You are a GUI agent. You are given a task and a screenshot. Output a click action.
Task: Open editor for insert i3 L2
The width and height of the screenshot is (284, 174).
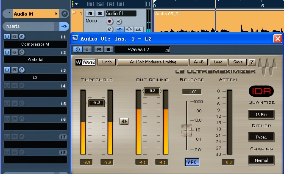pyautogui.click(x=22, y=70)
